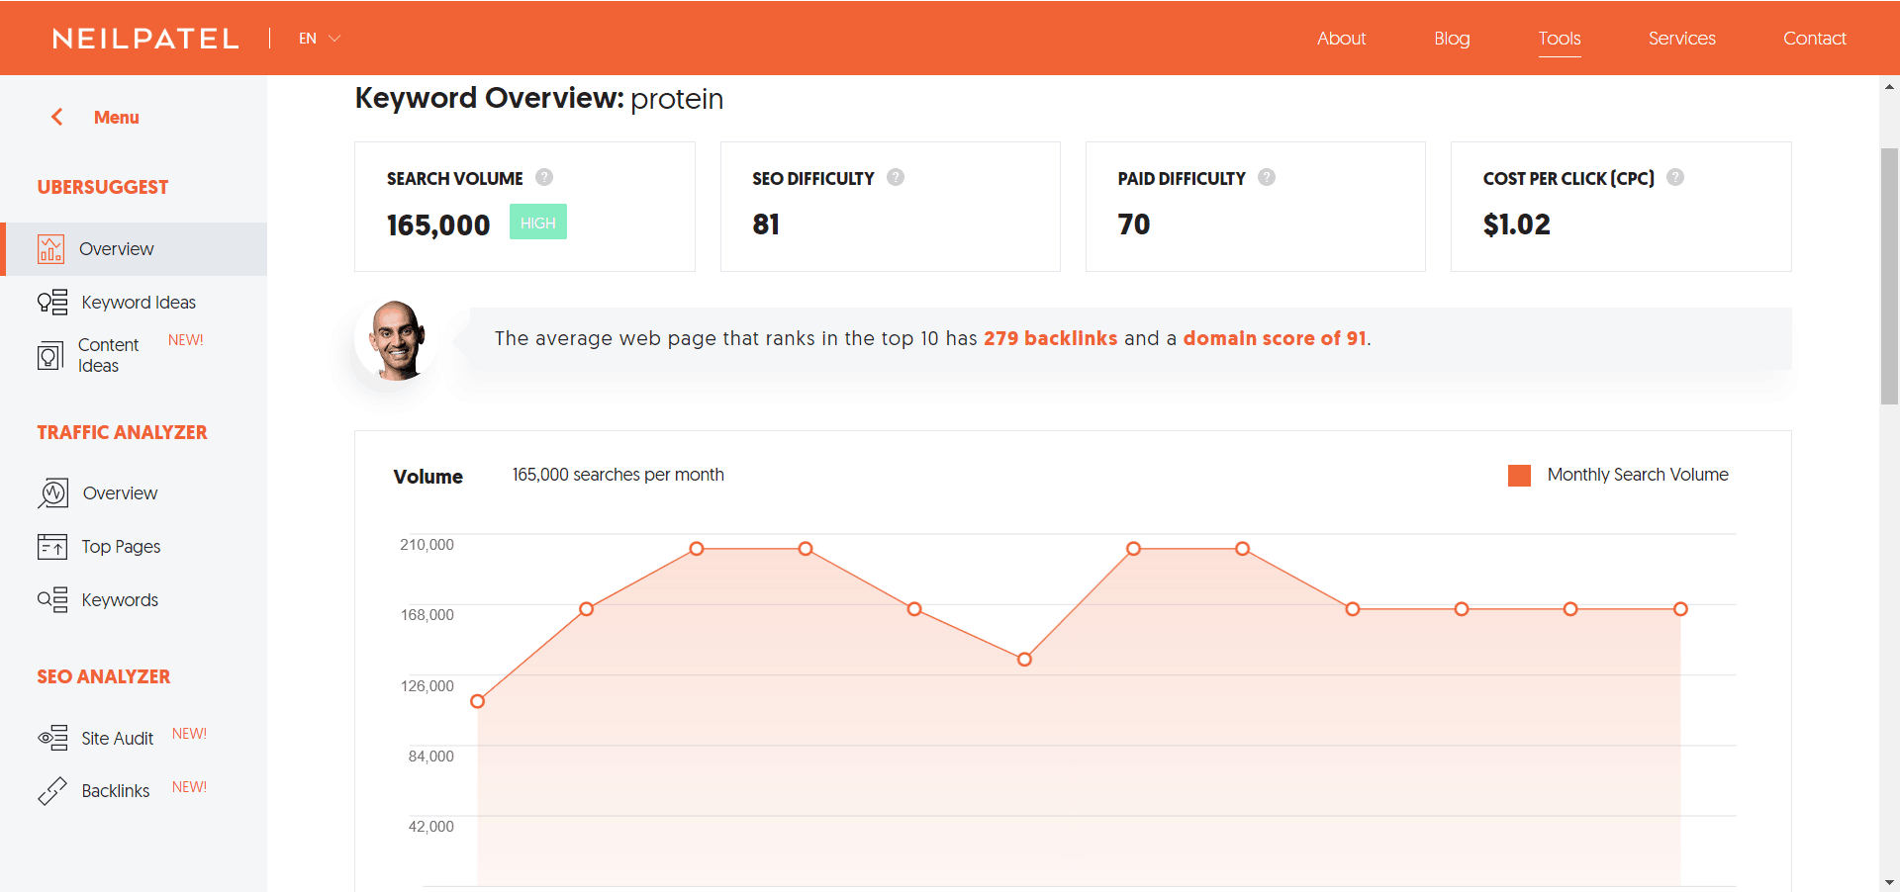Click the '279 backlinks' highlighted text
The width and height of the screenshot is (1900, 892).
click(1050, 338)
